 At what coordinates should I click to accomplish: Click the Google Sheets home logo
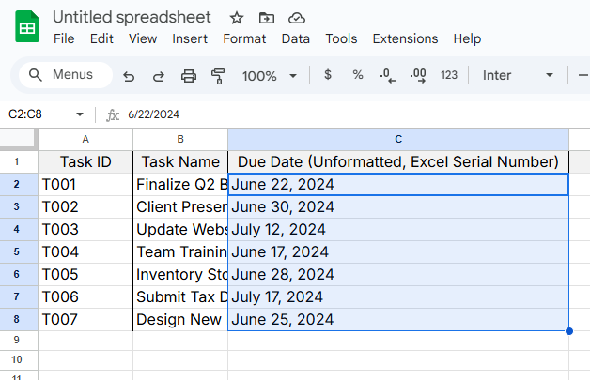tap(26, 27)
